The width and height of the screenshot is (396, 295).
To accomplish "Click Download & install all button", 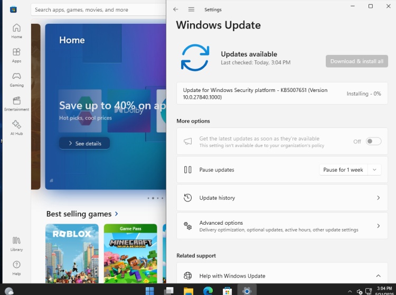I will [356, 61].
